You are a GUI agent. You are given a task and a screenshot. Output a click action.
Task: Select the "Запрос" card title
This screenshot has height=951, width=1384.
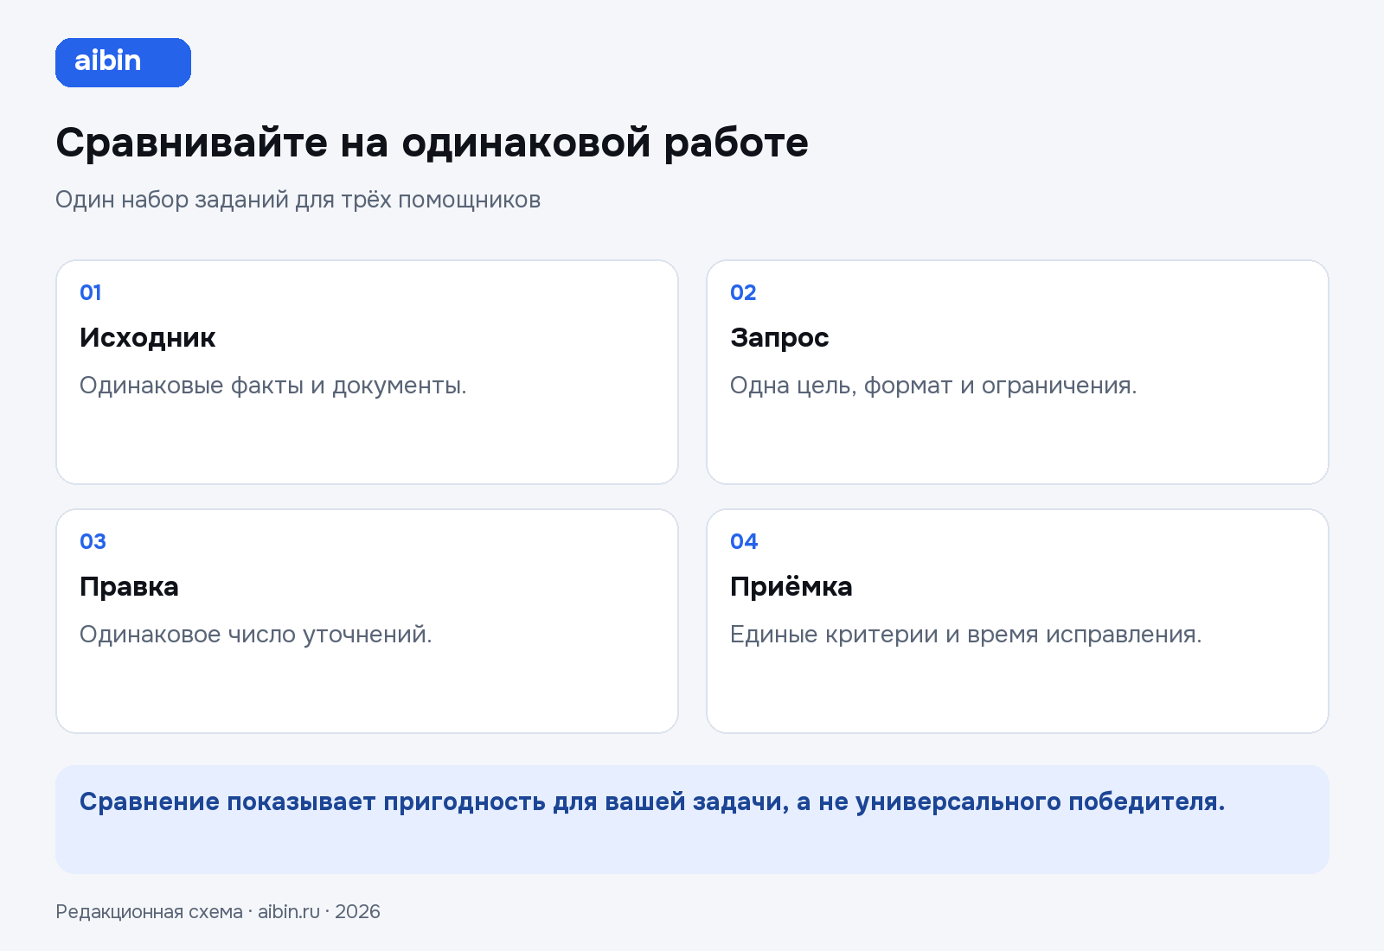[x=779, y=337]
